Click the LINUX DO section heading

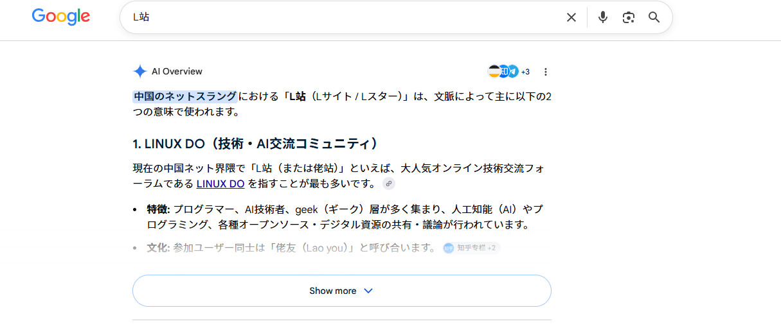[255, 143]
